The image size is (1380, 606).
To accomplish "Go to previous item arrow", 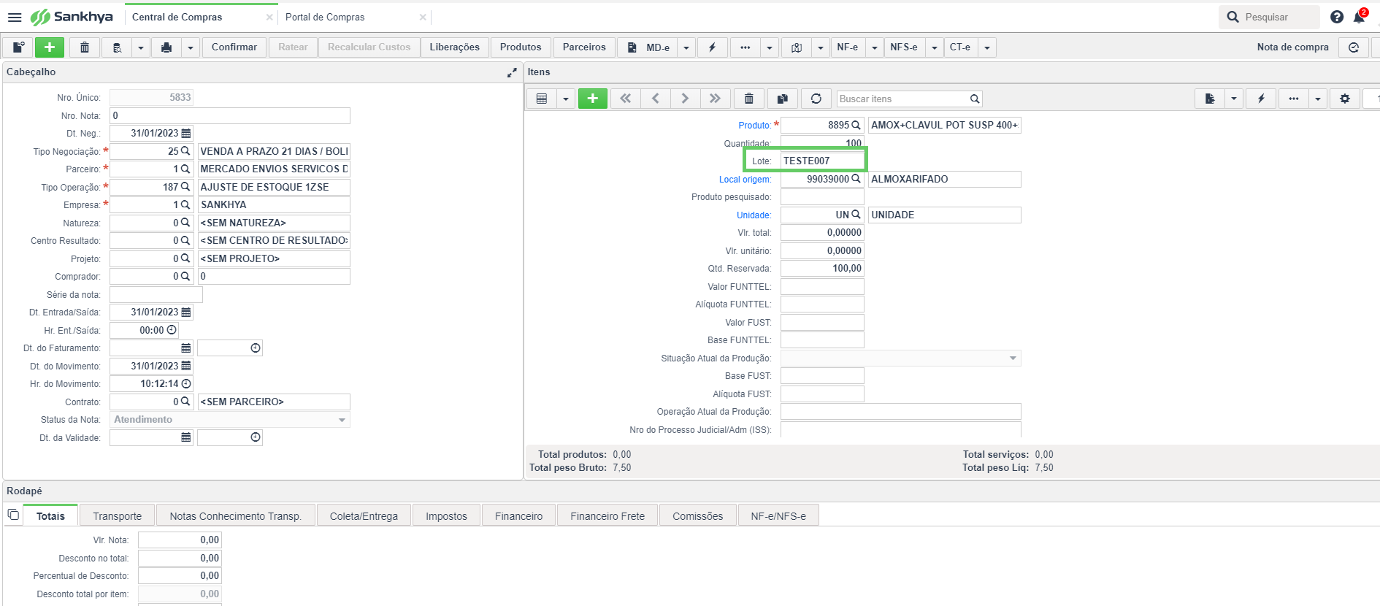I will (x=656, y=99).
